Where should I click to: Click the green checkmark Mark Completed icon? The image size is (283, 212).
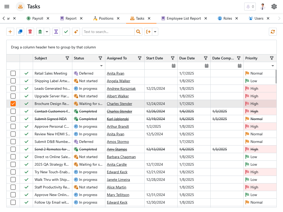click(66, 32)
